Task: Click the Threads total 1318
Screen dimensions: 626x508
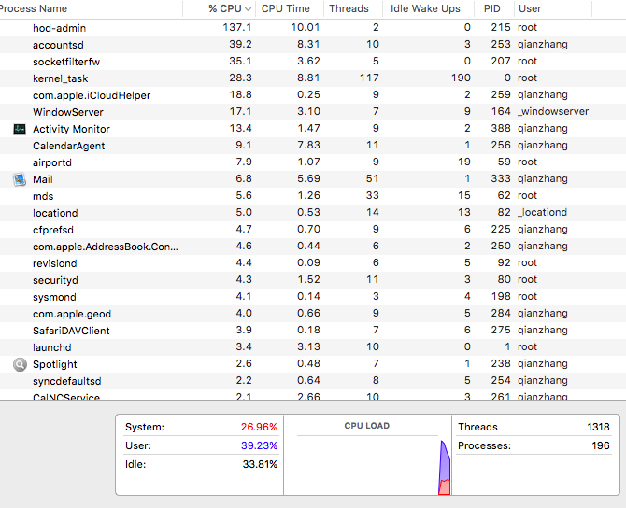Action: point(598,427)
